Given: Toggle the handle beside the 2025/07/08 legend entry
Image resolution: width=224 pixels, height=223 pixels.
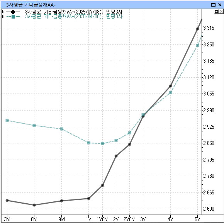Looking at the screenshot, I should click(x=2, y=12).
